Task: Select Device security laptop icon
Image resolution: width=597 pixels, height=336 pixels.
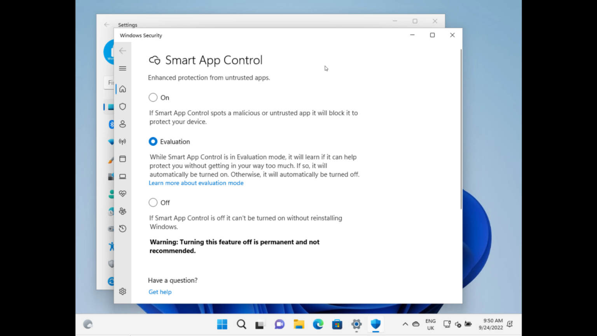Action: click(122, 176)
